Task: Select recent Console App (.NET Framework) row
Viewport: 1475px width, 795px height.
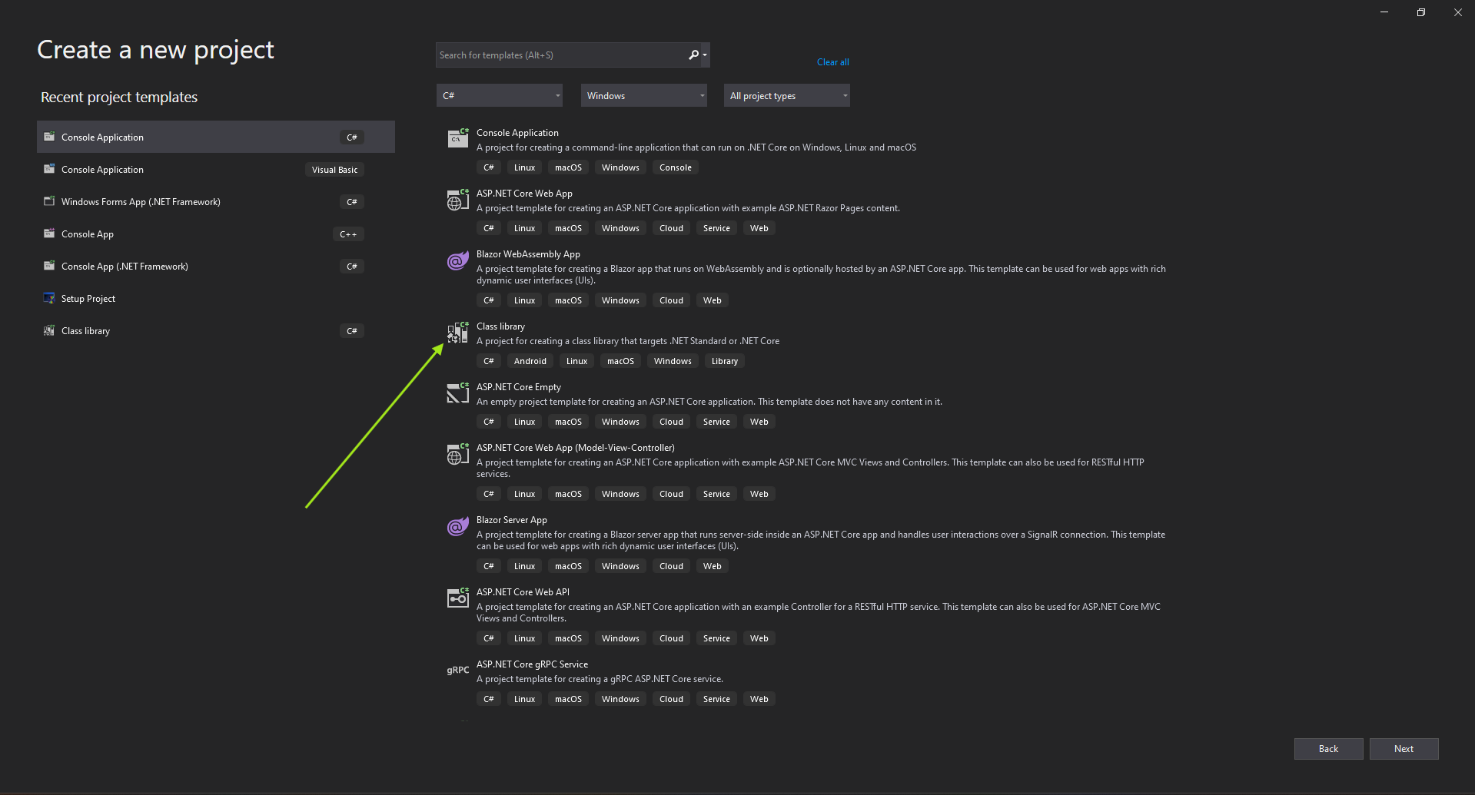Action: pos(216,266)
